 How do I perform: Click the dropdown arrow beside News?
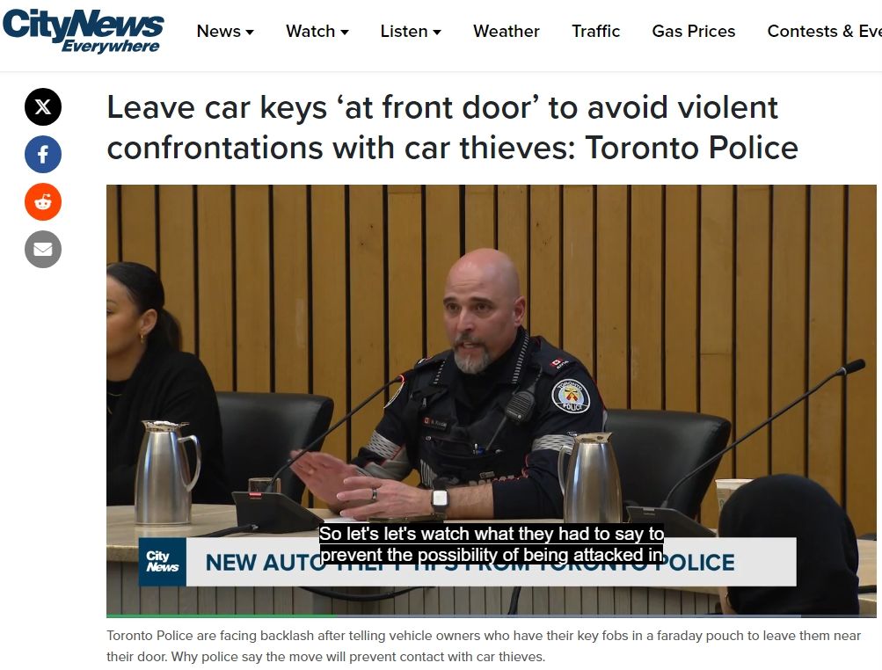[x=250, y=32]
